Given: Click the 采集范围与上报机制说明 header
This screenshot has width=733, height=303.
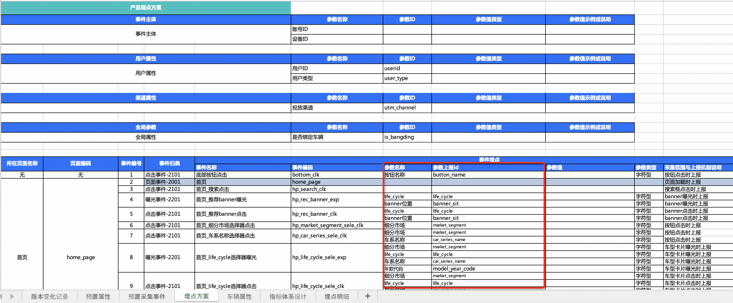Looking at the screenshot, I should 698,168.
